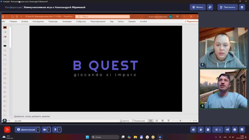
Task: Open ribbon display options icon
Action: tap(177, 17)
